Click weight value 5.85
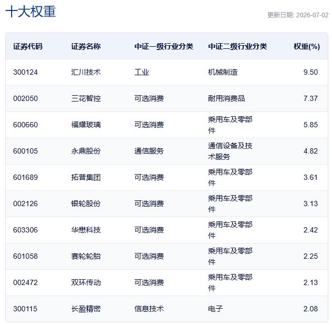The height and width of the screenshot is (325, 332). (x=310, y=125)
